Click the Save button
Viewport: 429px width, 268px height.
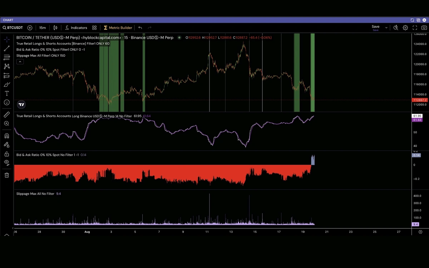point(375,27)
